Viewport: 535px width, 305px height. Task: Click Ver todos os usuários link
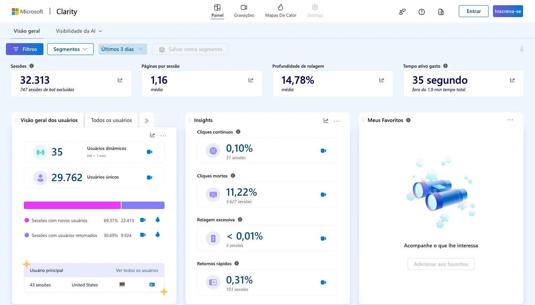coord(137,270)
